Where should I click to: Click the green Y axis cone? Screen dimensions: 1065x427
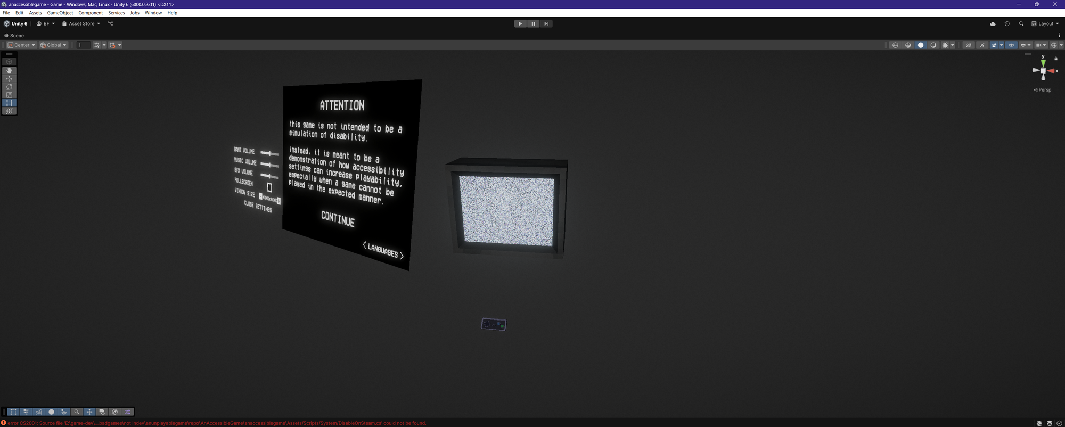click(x=1043, y=63)
